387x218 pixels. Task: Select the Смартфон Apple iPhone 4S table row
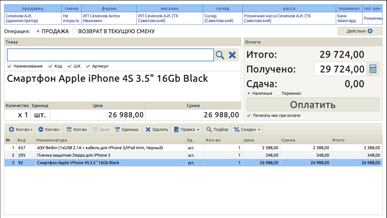pyautogui.click(x=193, y=163)
